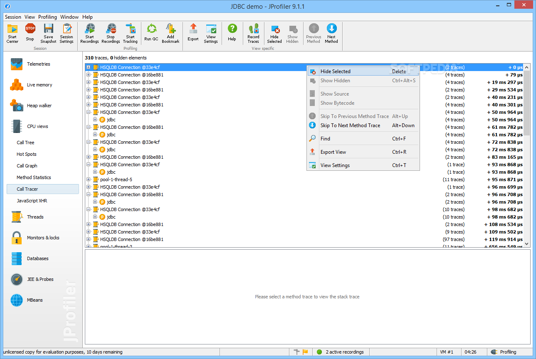Click the (11 traces) count for pool-1-thread-5
This screenshot has height=359, width=536.
pyautogui.click(x=453, y=179)
